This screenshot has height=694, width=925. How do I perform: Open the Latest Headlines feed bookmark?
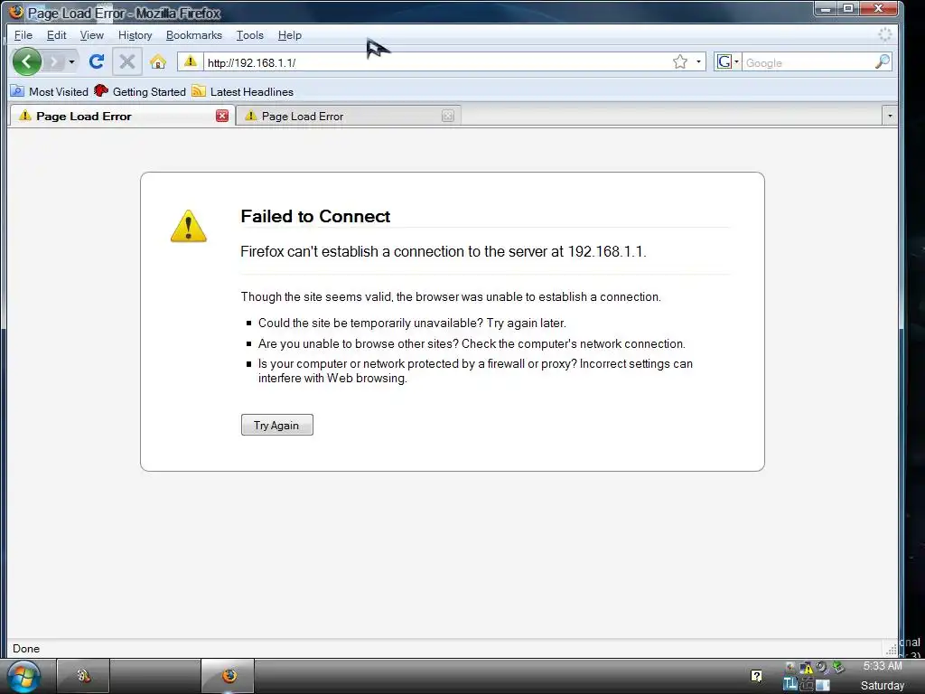pos(242,91)
